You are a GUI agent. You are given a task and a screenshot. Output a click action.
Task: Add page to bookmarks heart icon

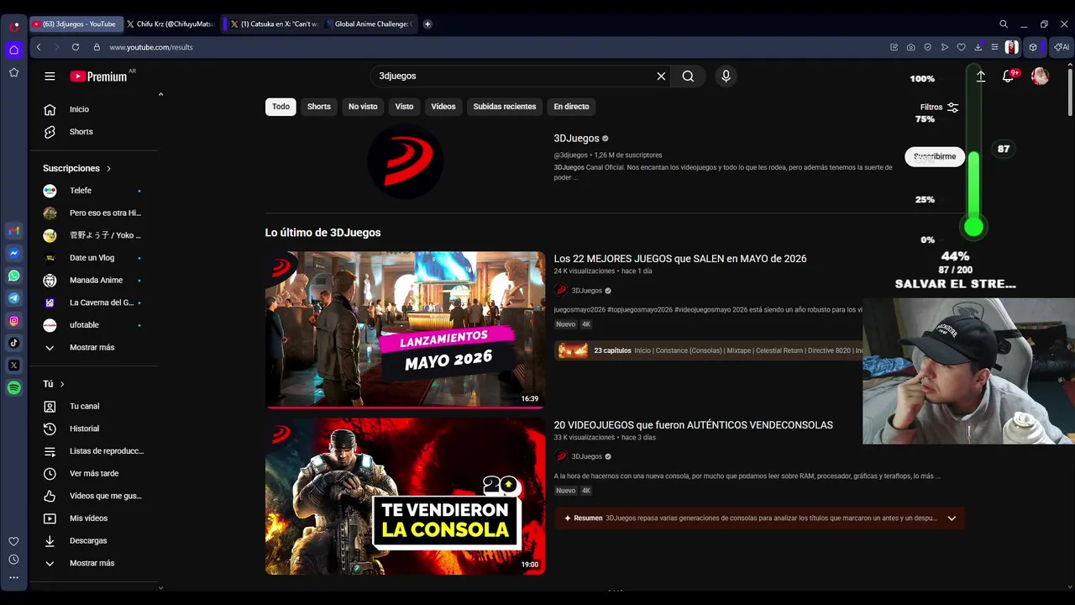point(962,47)
